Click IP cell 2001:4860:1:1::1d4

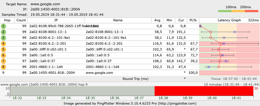46,67
